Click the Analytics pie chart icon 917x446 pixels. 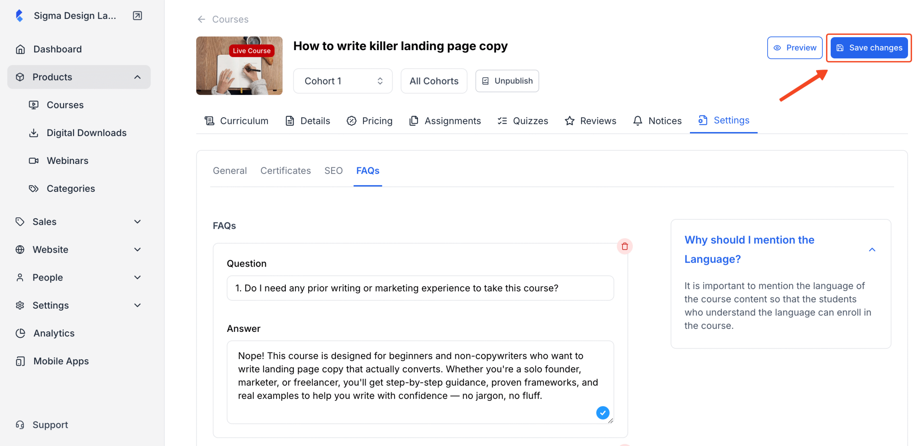pyautogui.click(x=20, y=333)
